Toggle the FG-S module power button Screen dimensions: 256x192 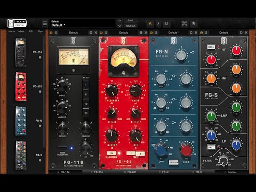pos(202,33)
